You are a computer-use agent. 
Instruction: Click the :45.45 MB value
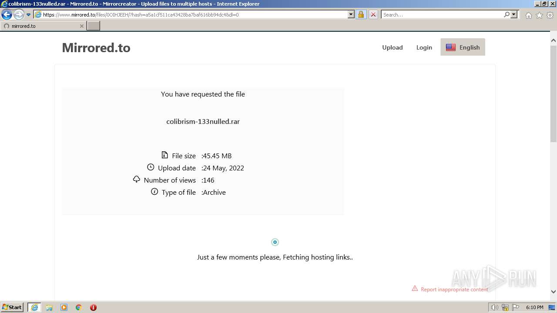(x=216, y=156)
